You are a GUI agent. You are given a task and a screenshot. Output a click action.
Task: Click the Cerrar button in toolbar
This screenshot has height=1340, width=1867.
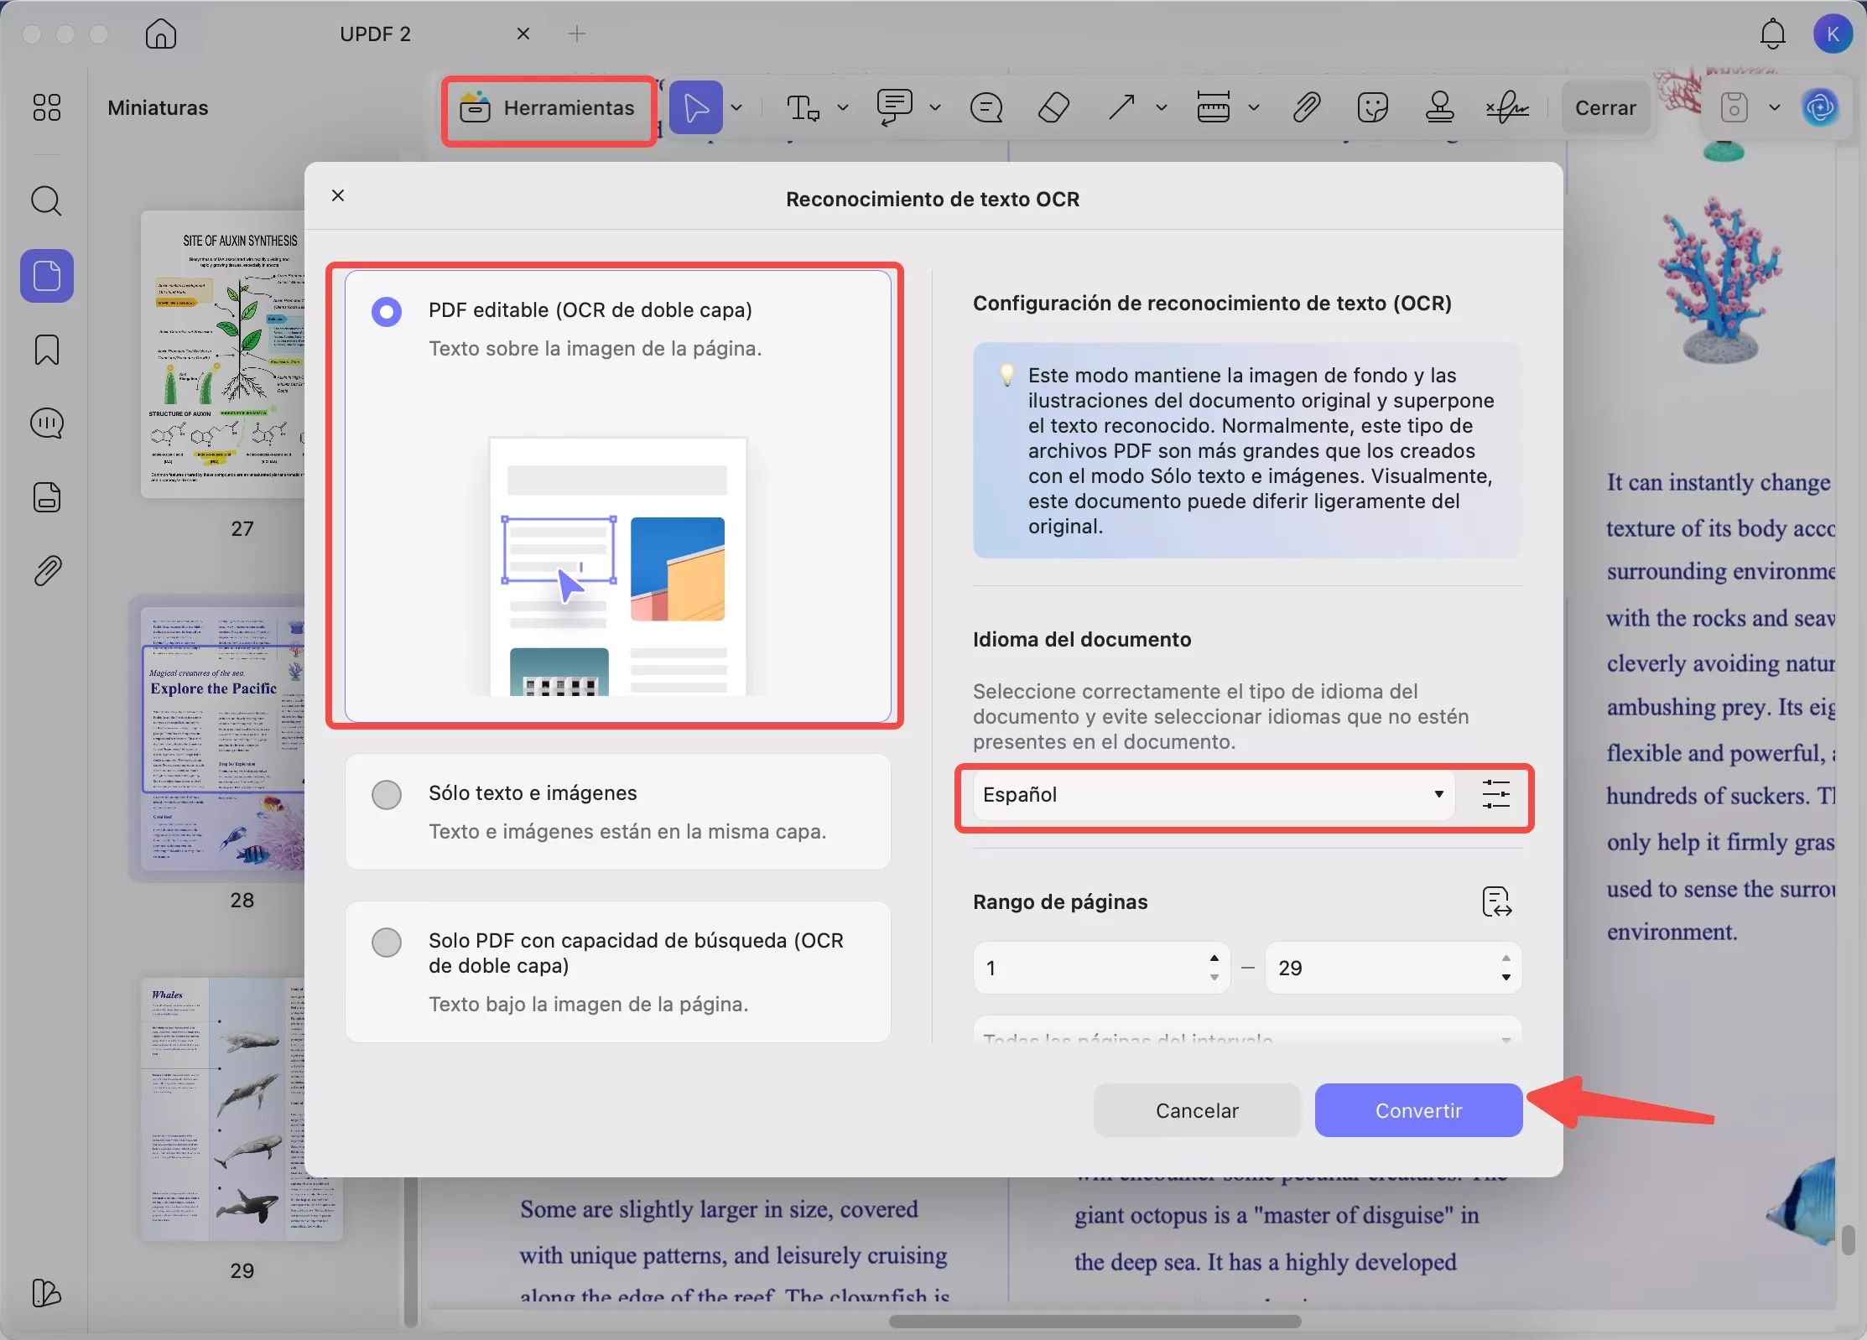(x=1605, y=107)
